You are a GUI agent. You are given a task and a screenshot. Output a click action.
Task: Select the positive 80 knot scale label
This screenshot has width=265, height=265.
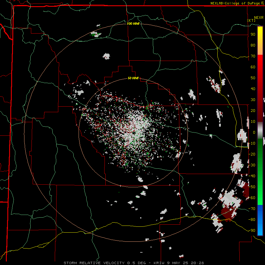pyautogui.click(x=253, y=45)
